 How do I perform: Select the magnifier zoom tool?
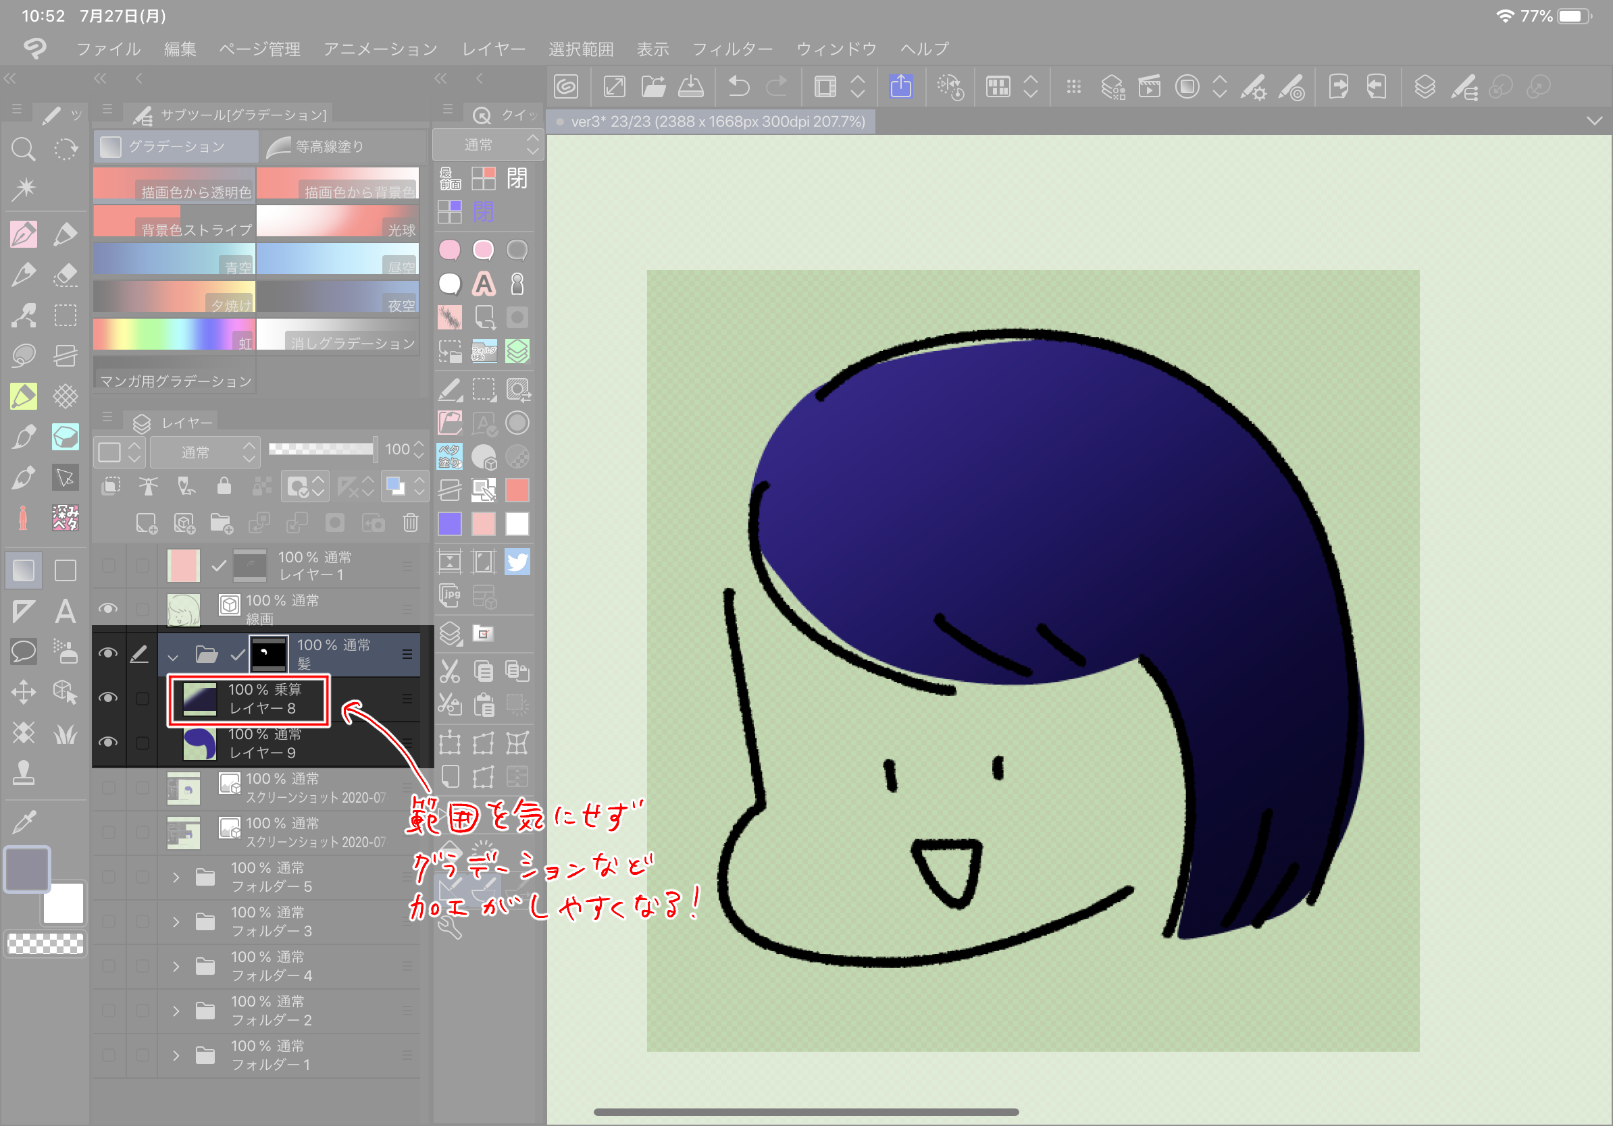(23, 149)
